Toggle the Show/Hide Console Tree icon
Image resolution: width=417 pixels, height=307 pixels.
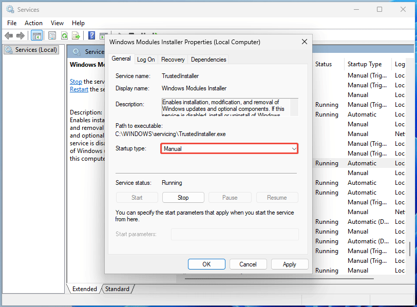37,35
